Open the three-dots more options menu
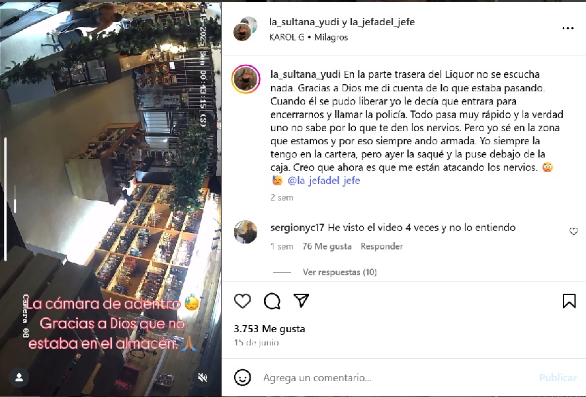 567,28
